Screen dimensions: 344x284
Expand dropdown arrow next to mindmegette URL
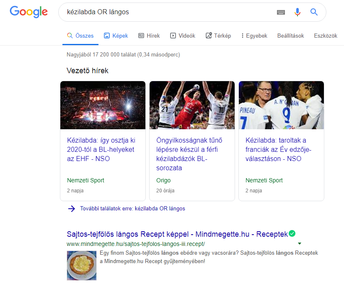(300, 243)
